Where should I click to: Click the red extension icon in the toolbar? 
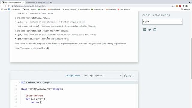click(x=180, y=6)
